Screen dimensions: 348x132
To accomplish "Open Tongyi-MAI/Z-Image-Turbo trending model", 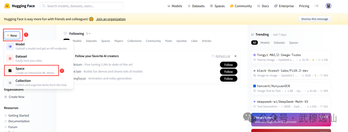I will coord(291,57).
